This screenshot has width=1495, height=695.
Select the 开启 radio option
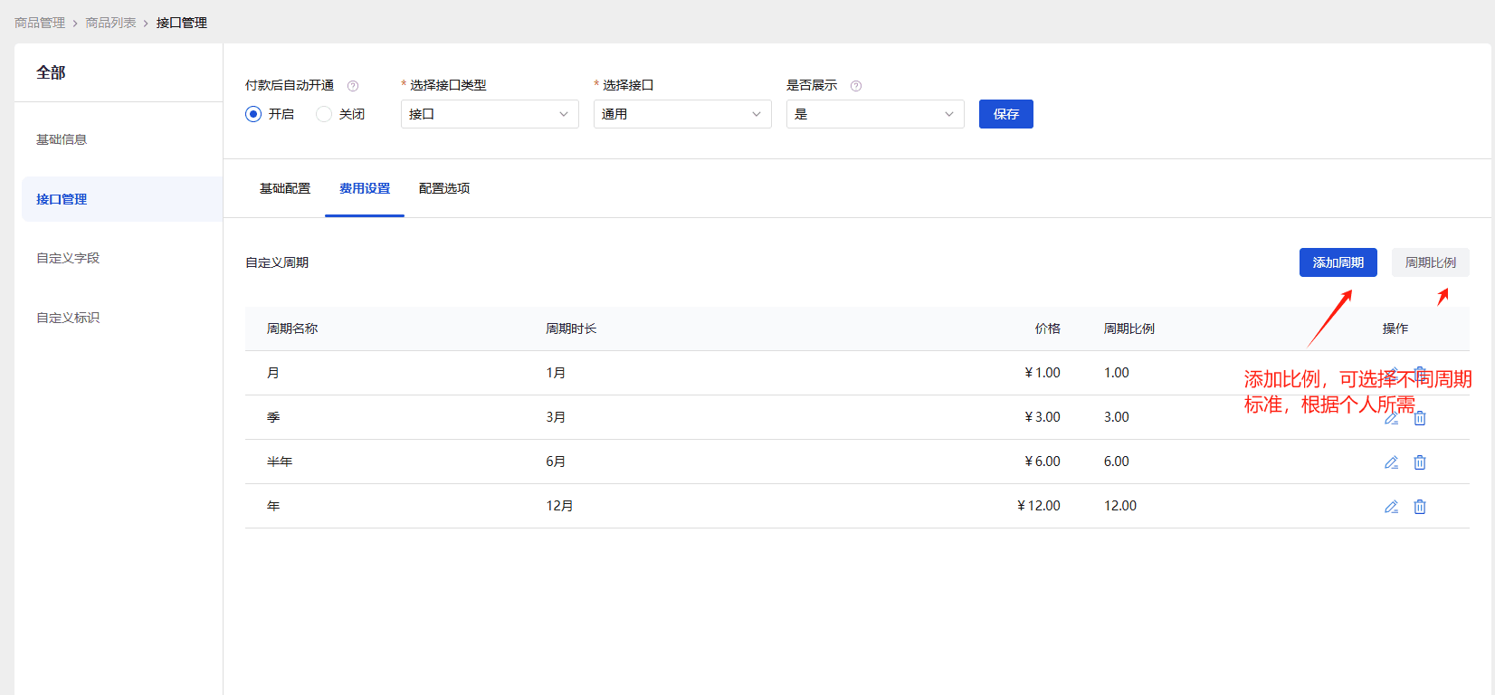tap(253, 114)
